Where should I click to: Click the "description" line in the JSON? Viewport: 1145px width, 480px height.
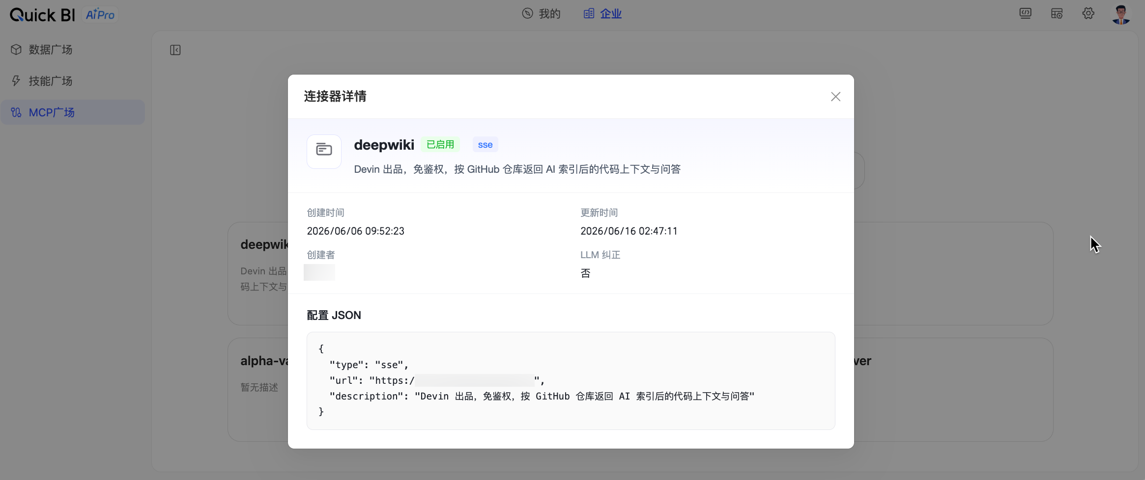542,396
